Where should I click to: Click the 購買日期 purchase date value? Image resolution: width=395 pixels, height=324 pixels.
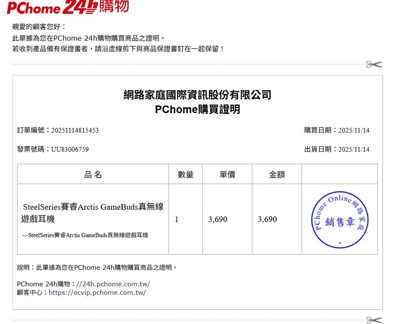point(353,130)
